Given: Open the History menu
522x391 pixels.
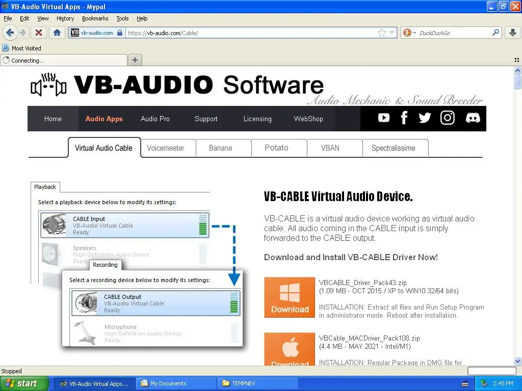Looking at the screenshot, I should pos(65,18).
